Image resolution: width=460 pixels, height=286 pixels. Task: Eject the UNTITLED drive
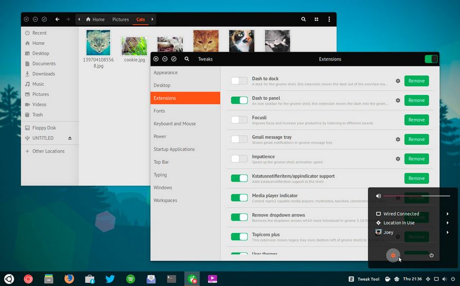(x=70, y=138)
